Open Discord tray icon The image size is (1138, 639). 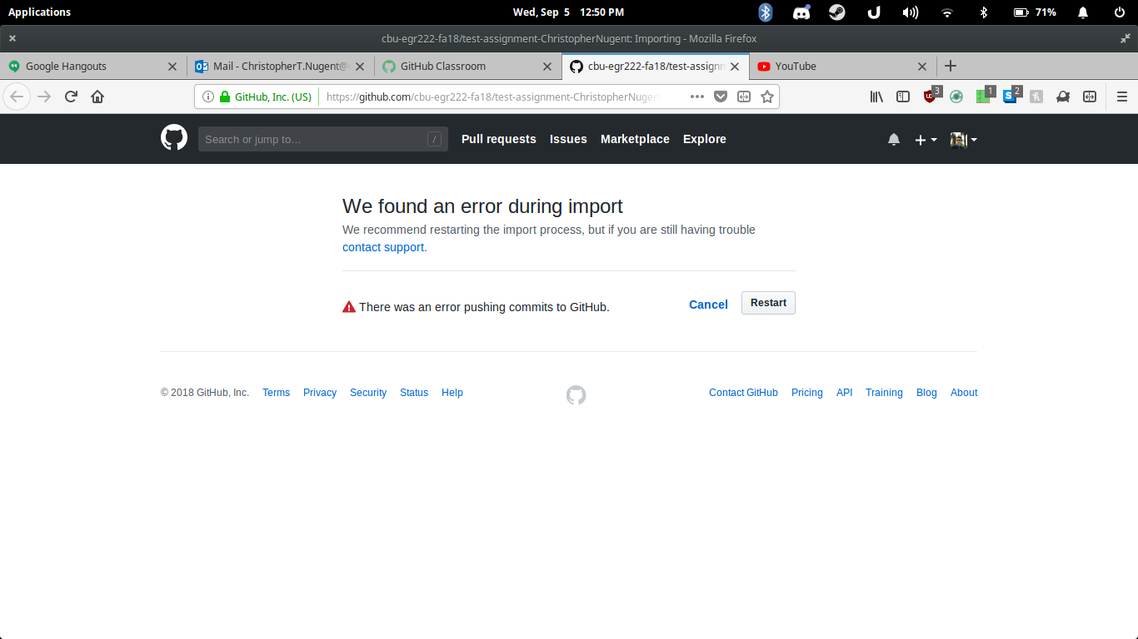point(801,12)
